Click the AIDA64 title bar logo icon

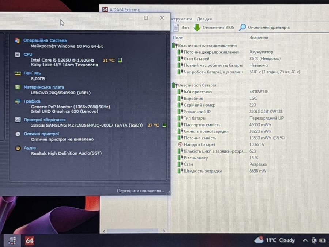[x=105, y=9]
